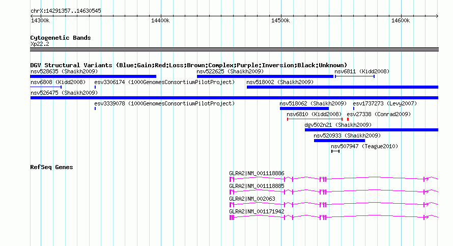
Task: Open the nsv528635 (Shaikh2009) label
Action: [64, 71]
